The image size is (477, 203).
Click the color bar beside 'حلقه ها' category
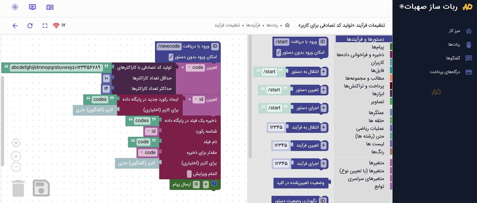391,120
